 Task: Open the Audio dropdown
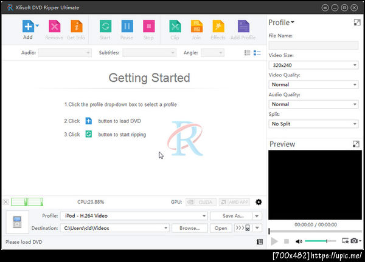65,53
